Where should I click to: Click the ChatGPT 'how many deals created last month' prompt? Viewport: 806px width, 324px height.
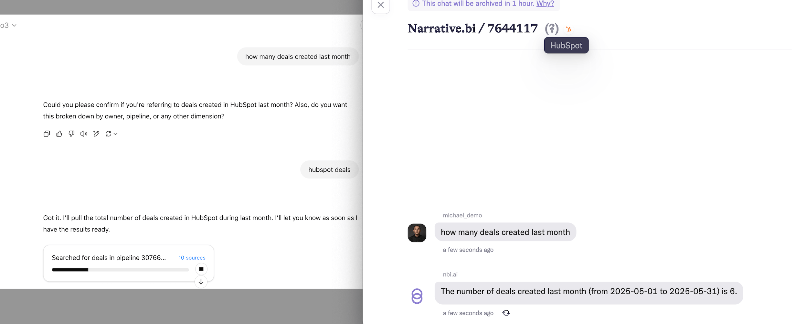click(298, 57)
